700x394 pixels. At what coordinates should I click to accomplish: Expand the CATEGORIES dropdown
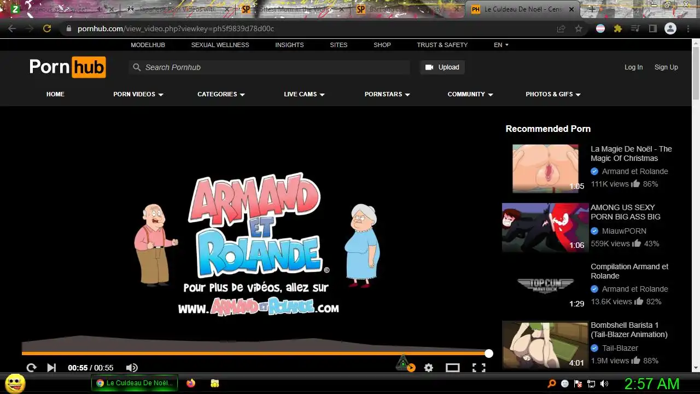[x=221, y=94]
